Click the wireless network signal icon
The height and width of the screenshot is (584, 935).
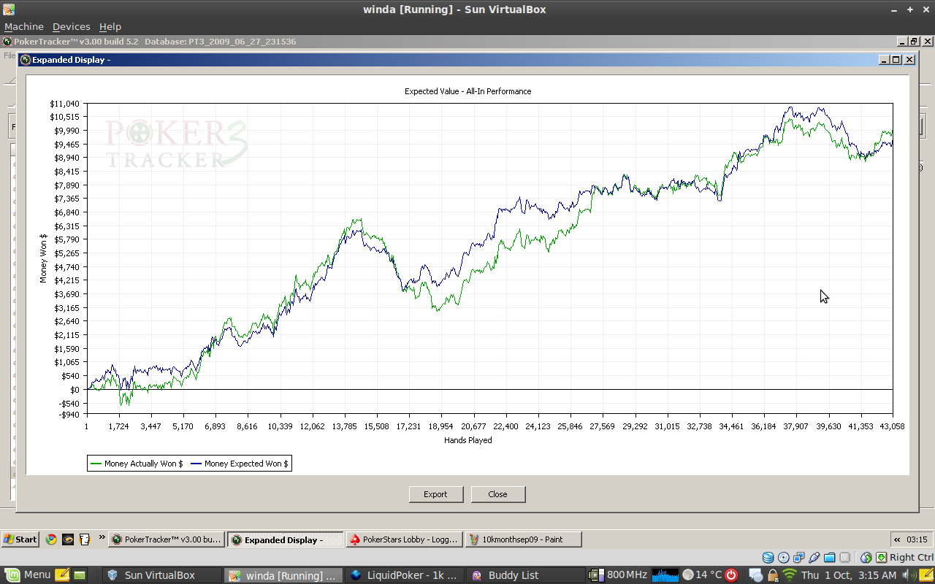click(790, 575)
